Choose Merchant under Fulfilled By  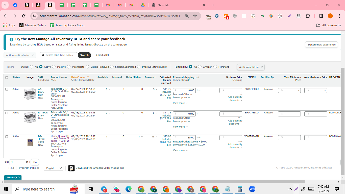[x=215, y=67]
